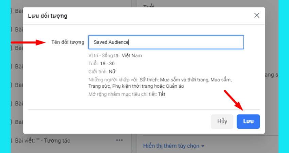Click the Tắt value for detailed targeting expansion
Image resolution: width=289 pixels, height=153 pixels.
click(161, 94)
